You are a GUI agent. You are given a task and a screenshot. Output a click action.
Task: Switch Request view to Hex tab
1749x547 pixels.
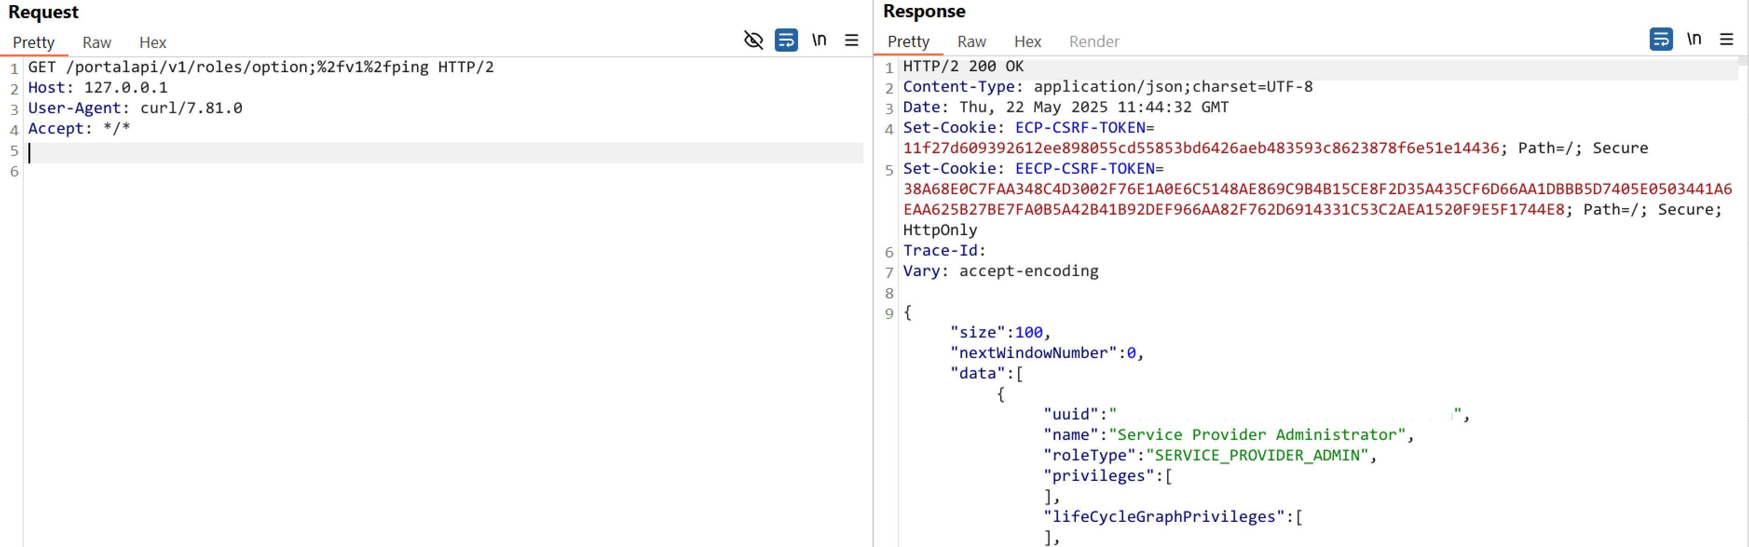(153, 43)
